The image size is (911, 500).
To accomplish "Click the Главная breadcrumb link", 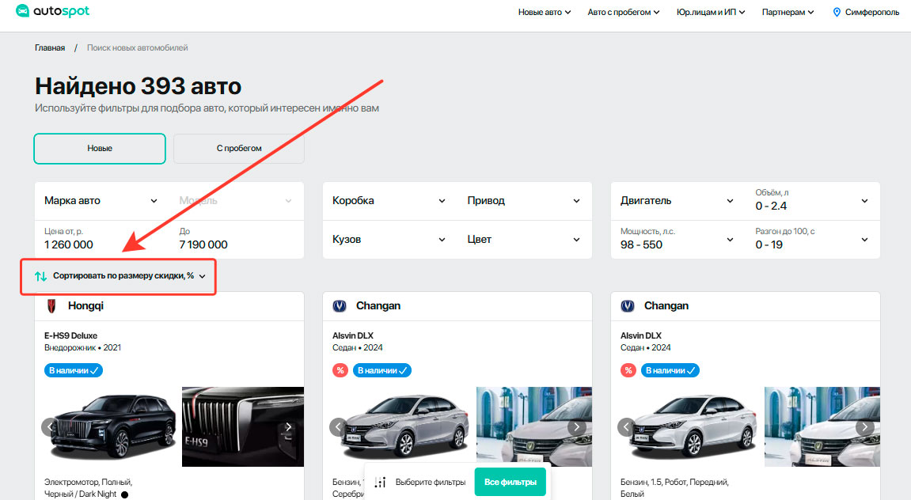I will 50,48.
